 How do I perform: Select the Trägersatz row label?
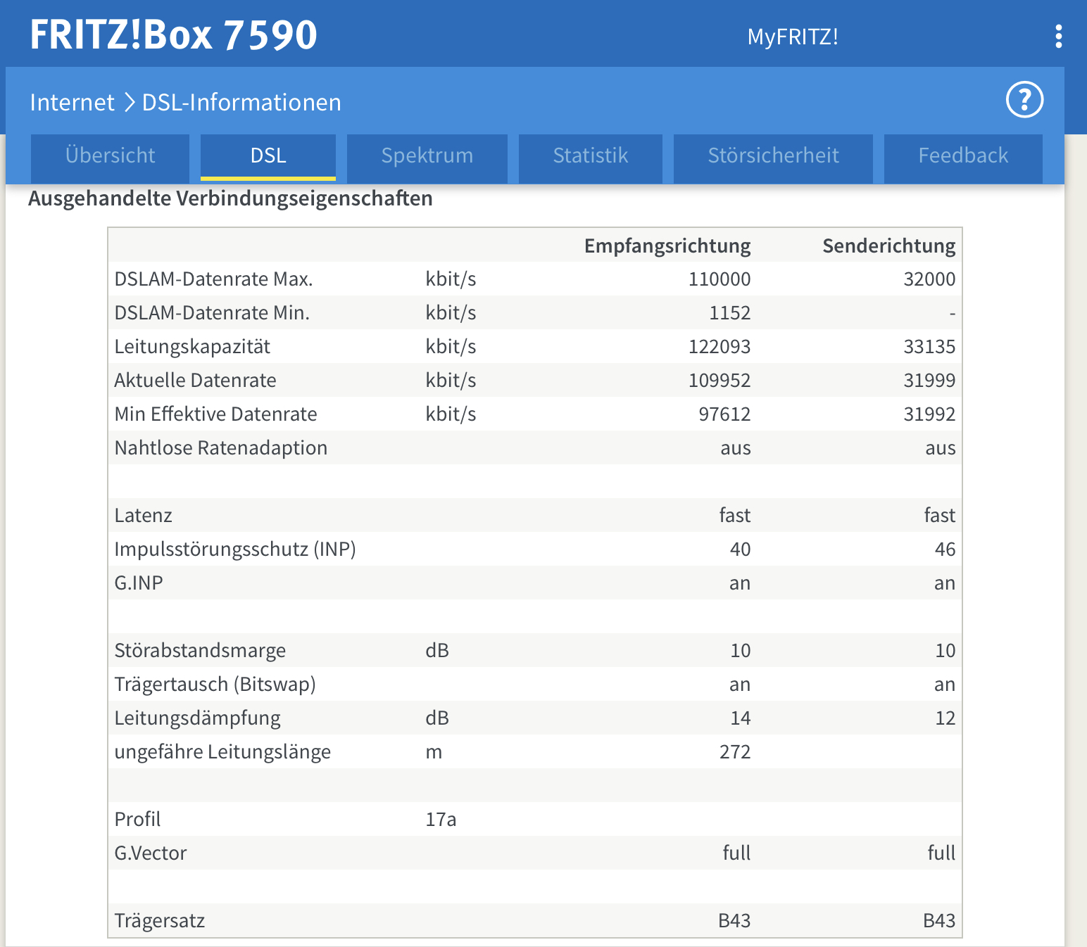[x=160, y=921]
